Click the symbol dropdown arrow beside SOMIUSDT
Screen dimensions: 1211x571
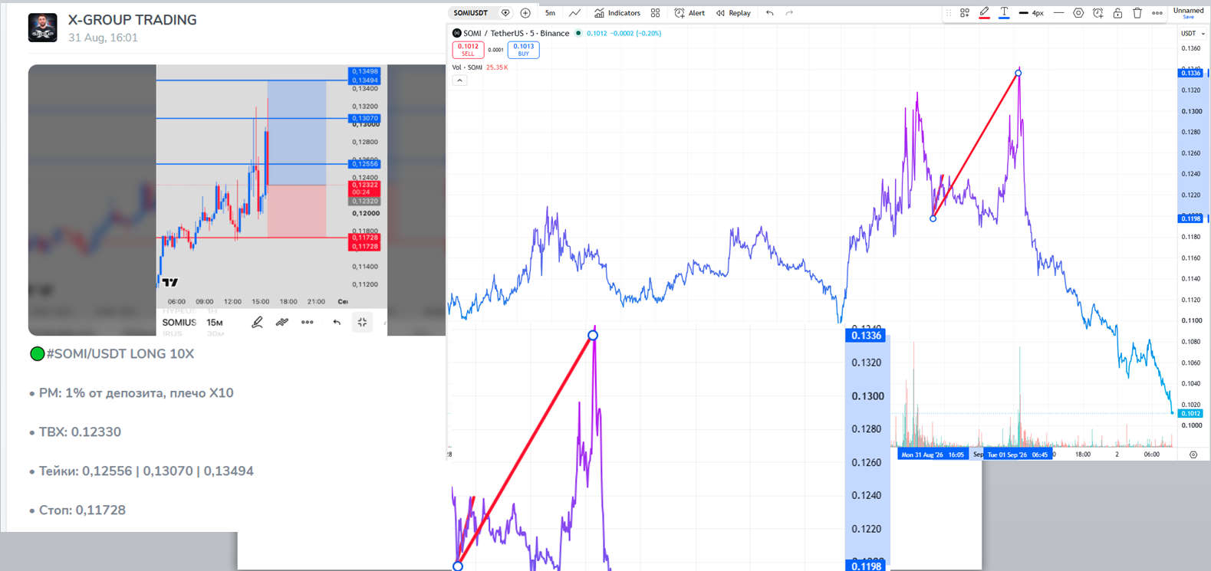click(505, 13)
